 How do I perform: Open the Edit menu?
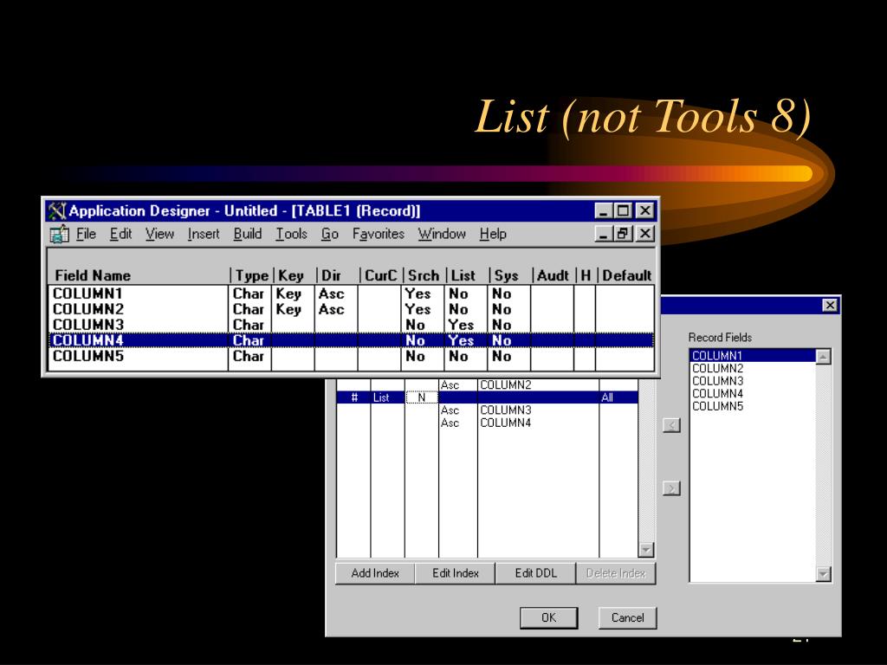point(120,234)
